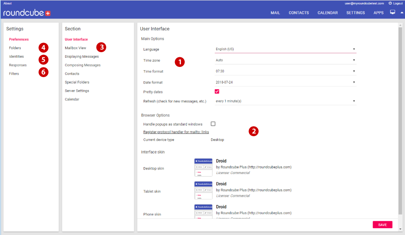Viewport: 405px width, 235px height.
Task: Open the MAIL tab
Action: [x=275, y=12]
